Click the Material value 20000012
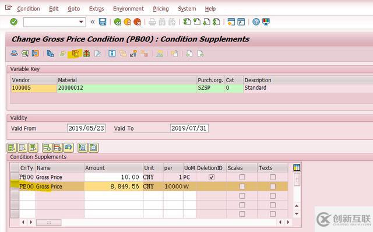Viewport: 373px width, 232px height. coord(127,88)
